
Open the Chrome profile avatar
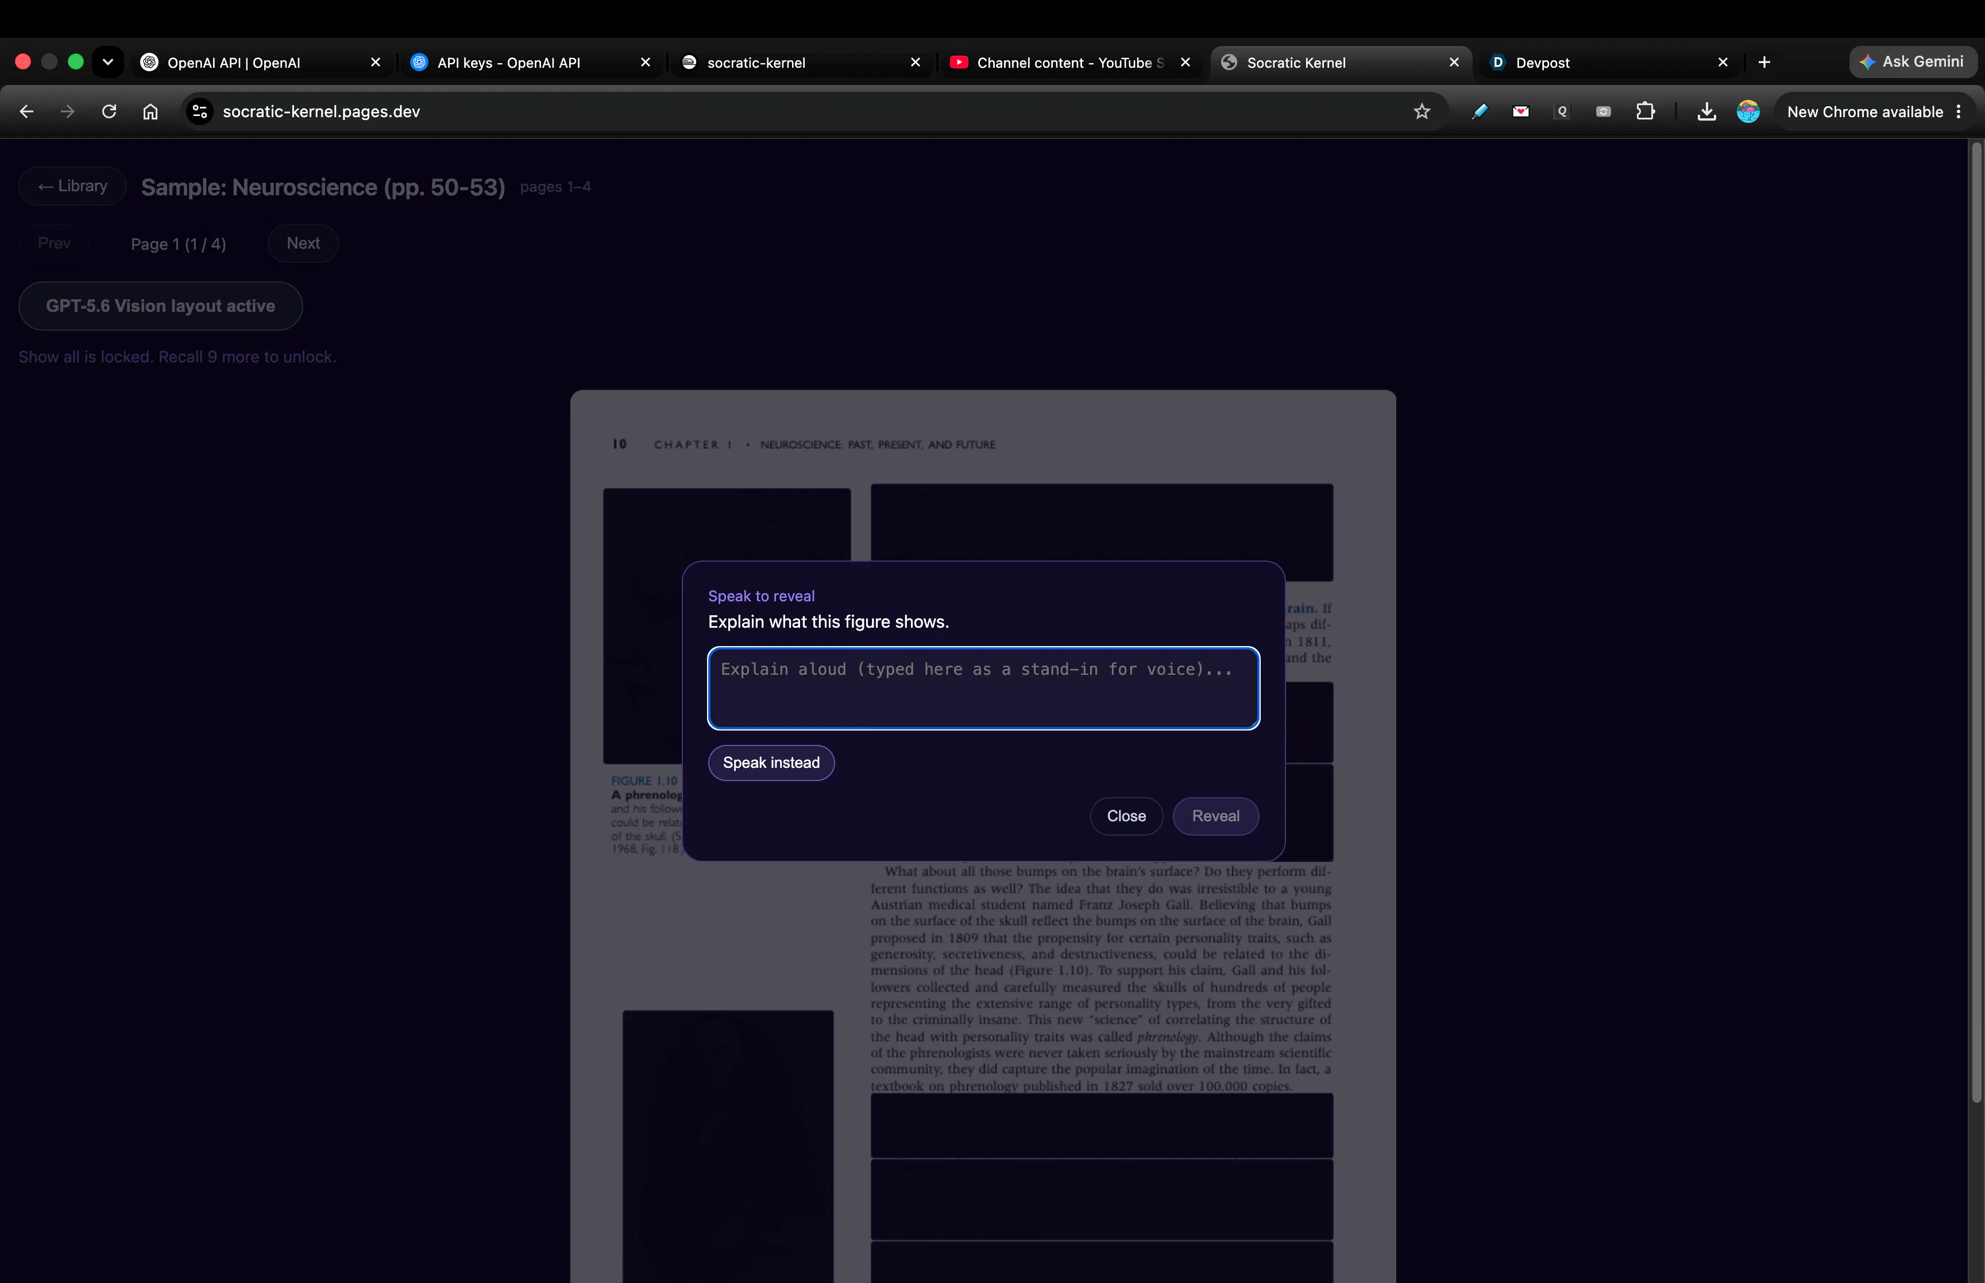pos(1748,111)
